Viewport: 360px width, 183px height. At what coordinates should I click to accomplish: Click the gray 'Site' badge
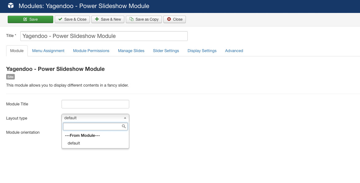click(x=10, y=77)
